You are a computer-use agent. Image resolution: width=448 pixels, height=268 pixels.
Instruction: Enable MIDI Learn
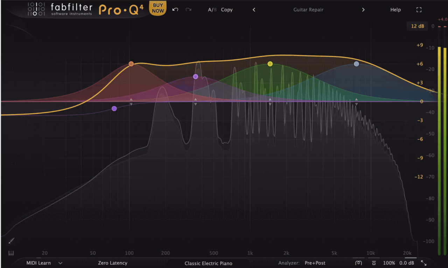point(38,263)
